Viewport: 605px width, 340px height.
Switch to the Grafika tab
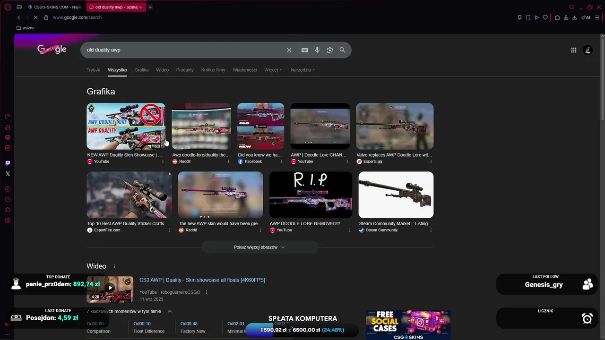click(x=141, y=70)
